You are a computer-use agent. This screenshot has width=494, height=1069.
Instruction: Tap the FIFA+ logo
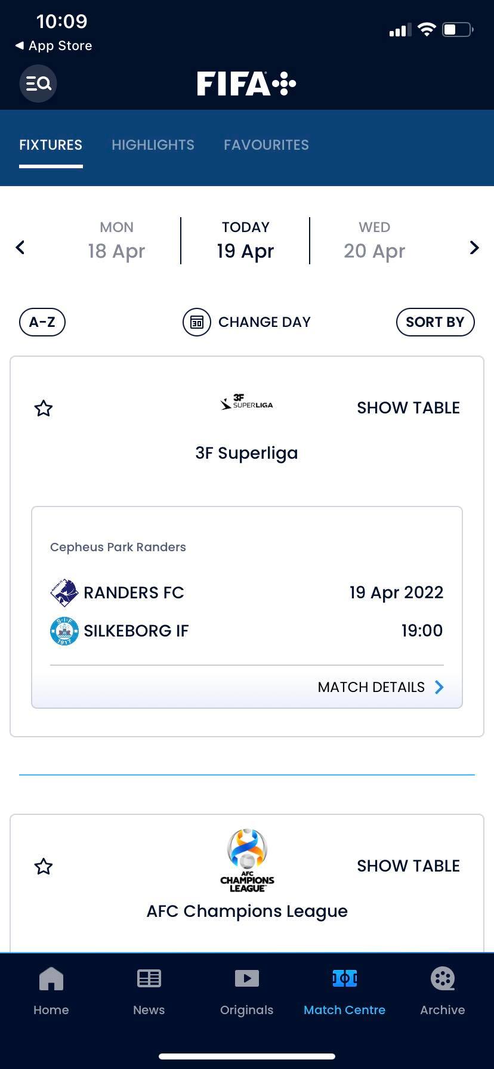(246, 84)
